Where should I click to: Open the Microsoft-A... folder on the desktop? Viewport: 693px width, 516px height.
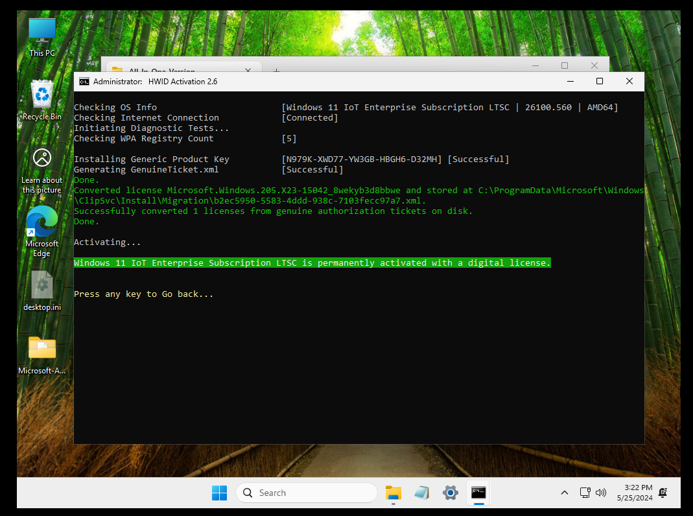coord(42,355)
